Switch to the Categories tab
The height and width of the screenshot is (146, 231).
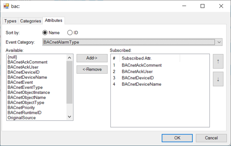pos(30,21)
